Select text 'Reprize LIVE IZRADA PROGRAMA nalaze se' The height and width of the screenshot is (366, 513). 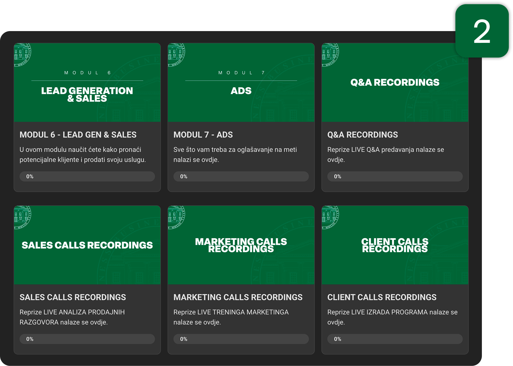tap(392, 312)
